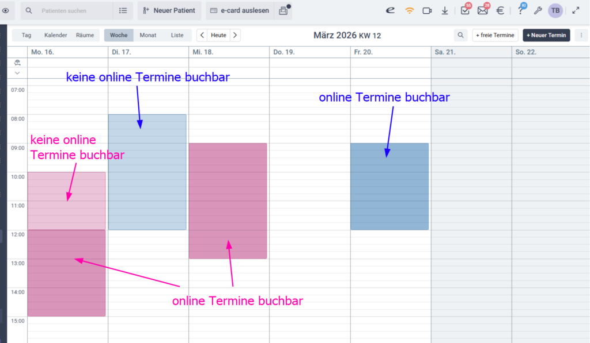Viewport: 590px width, 343px height.
Task: Click the Neuer Patient button
Action: [169, 11]
